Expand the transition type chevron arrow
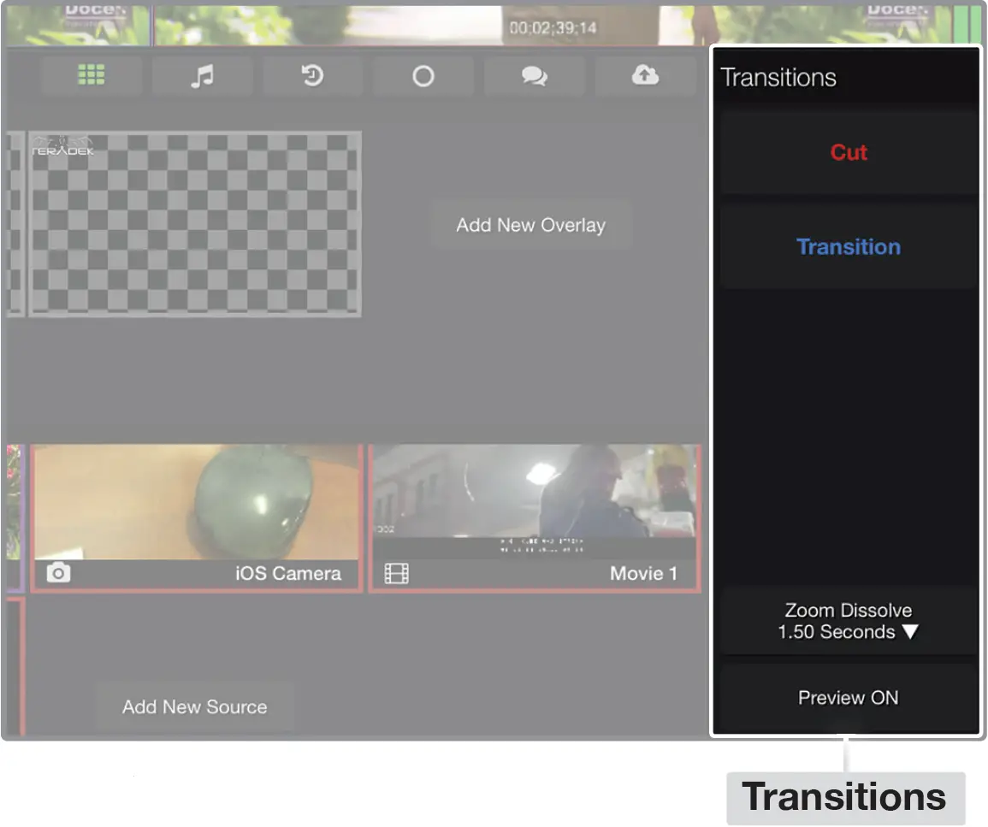Screen dimensions: 988x827 pos(910,633)
